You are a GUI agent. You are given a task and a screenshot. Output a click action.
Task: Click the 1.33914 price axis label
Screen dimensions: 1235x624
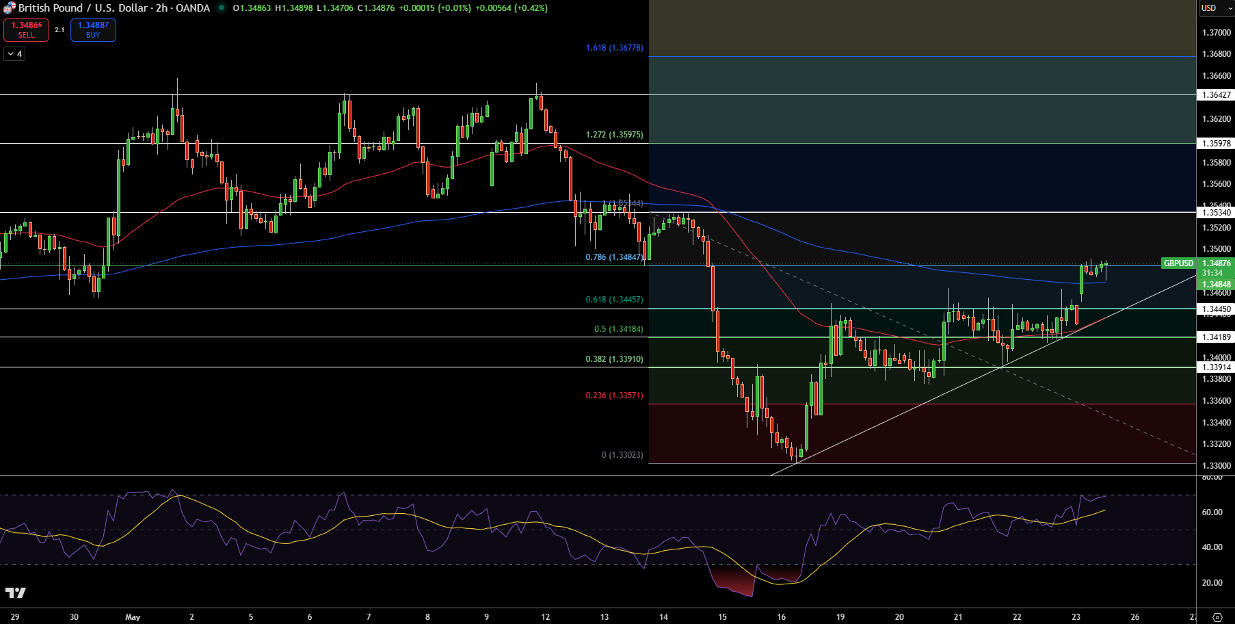[1216, 367]
